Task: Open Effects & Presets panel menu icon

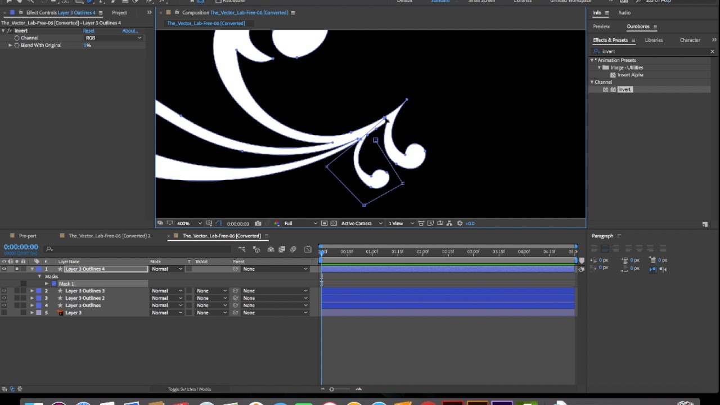Action: 633,40
